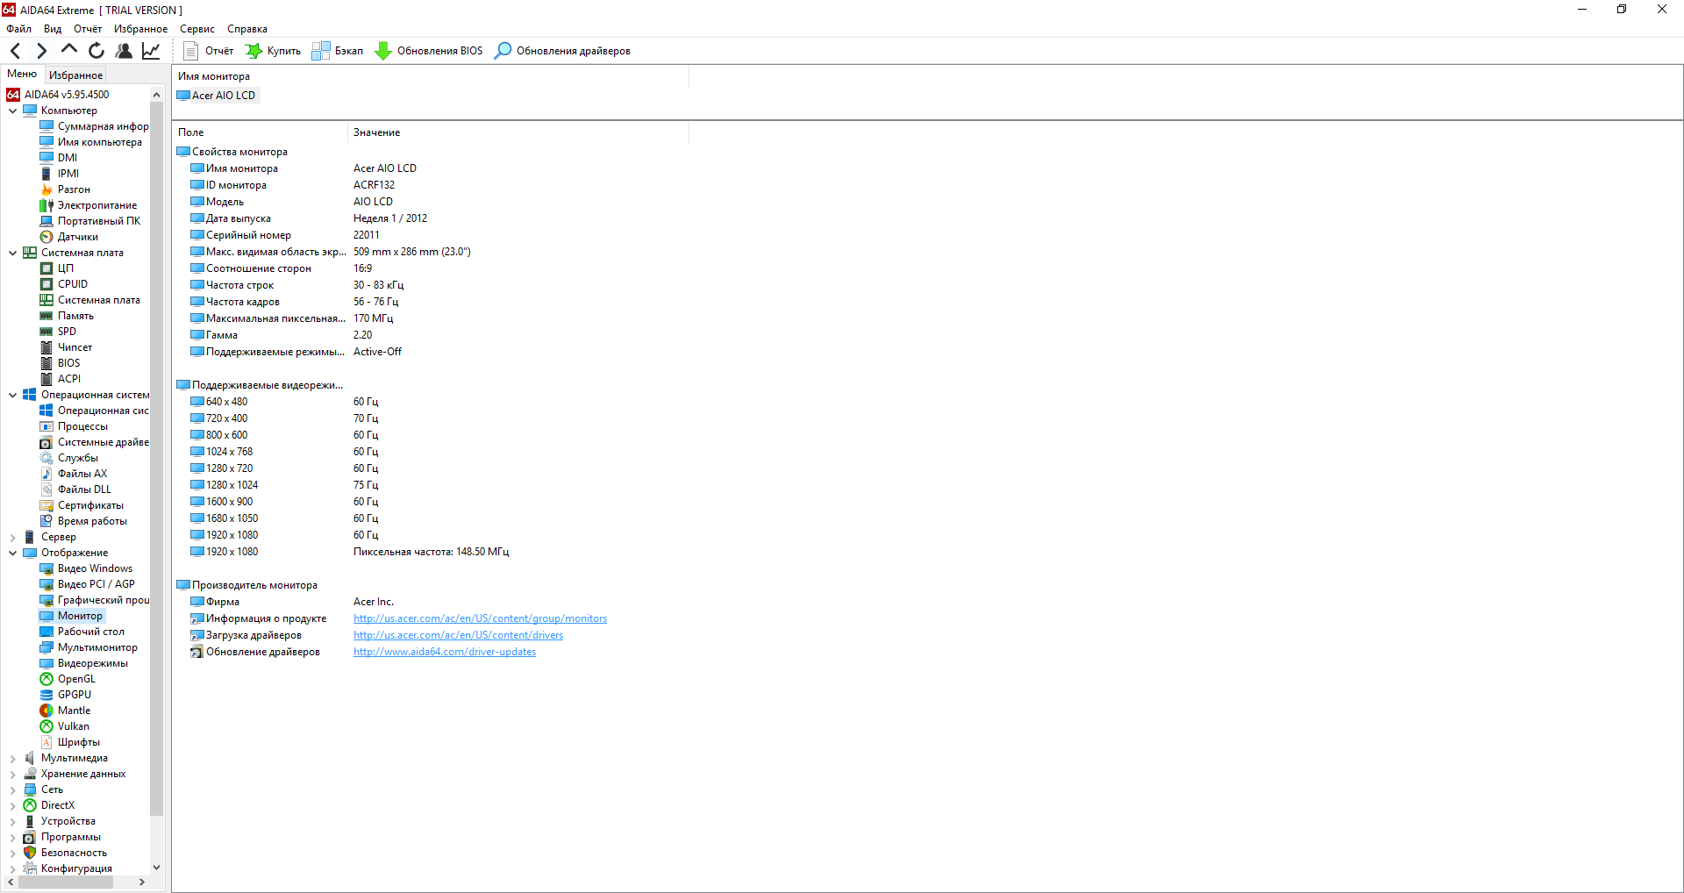The width and height of the screenshot is (1684, 893).
Task: Collapse the Отображение tree node
Action: pos(12,553)
